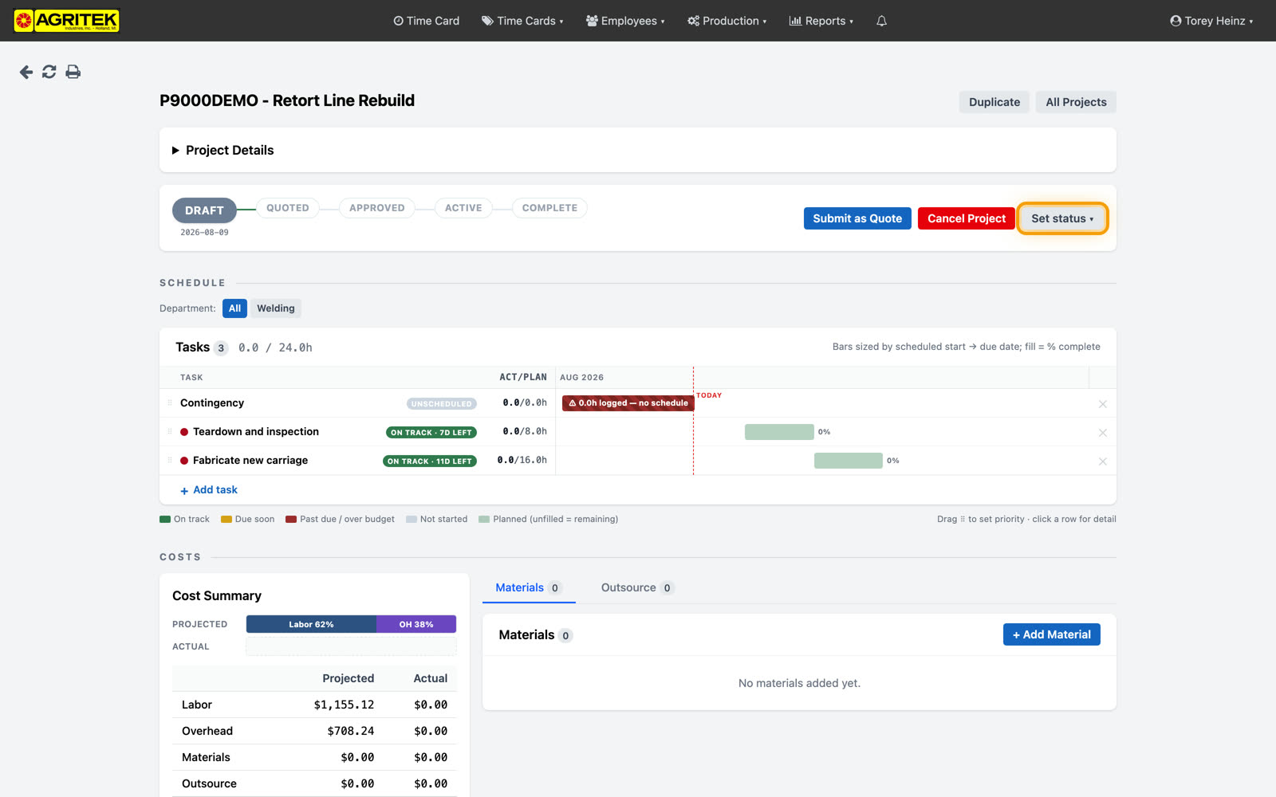Click the Teardown and inspection Gantt bar

click(779, 432)
